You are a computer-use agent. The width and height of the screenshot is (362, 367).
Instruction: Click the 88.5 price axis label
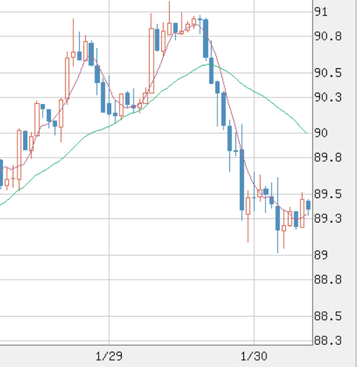pos(328,317)
